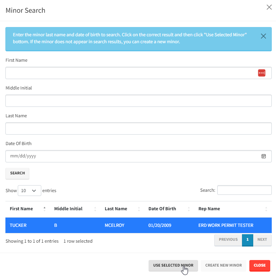Focus the Last Name input field

pyautogui.click(x=138, y=128)
